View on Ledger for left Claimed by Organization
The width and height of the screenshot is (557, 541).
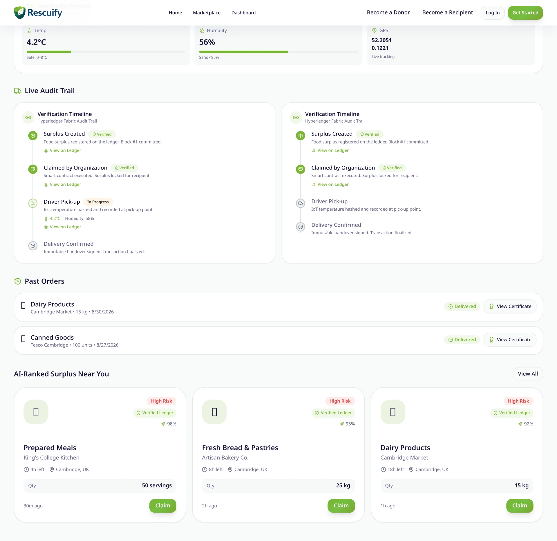62,184
